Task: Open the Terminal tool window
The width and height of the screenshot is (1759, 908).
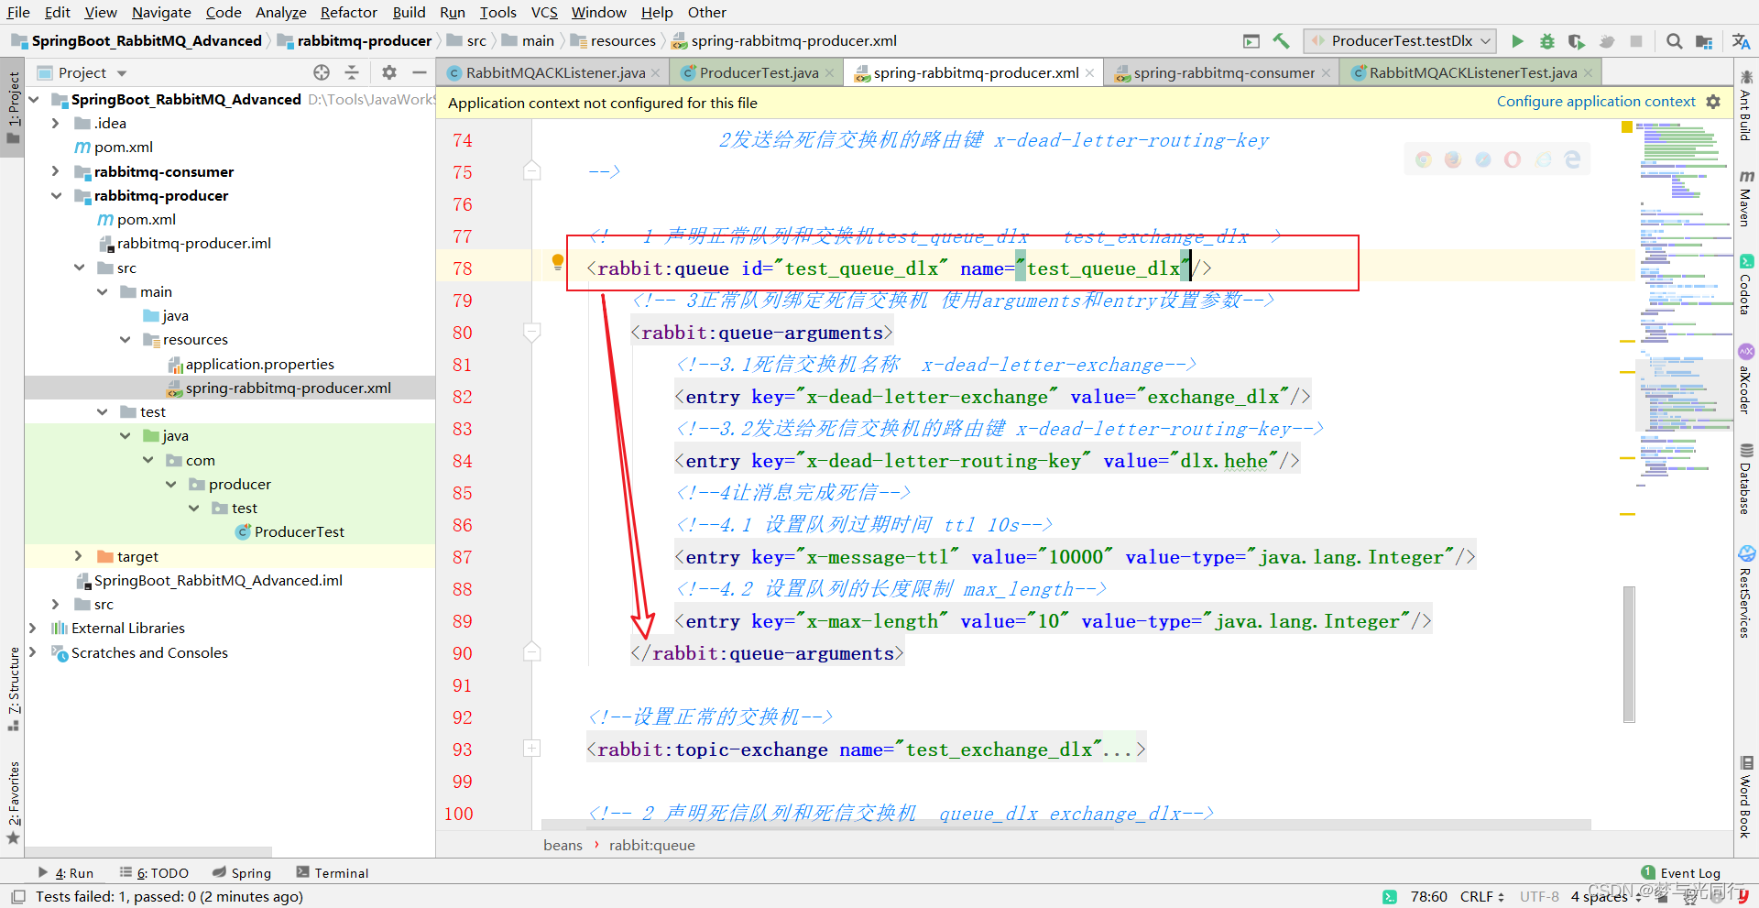Action: point(333,873)
